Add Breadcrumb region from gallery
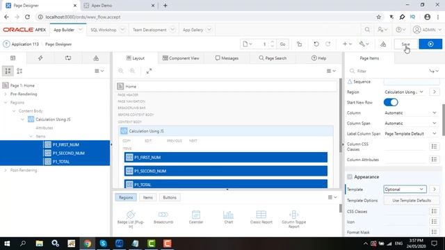 [x=163, y=217]
